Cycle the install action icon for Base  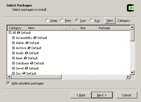pos(25,58)
